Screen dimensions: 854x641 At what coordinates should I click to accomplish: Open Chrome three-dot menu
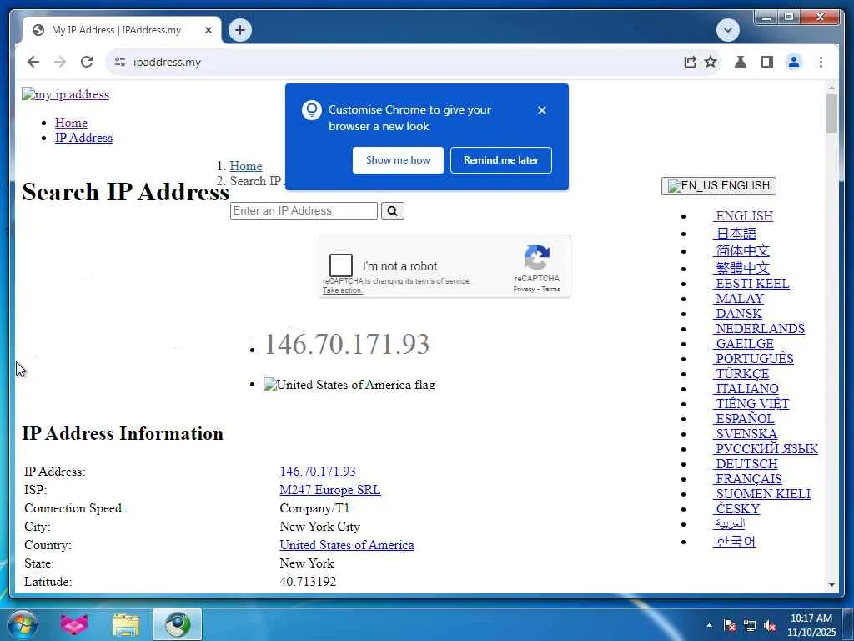tap(821, 62)
